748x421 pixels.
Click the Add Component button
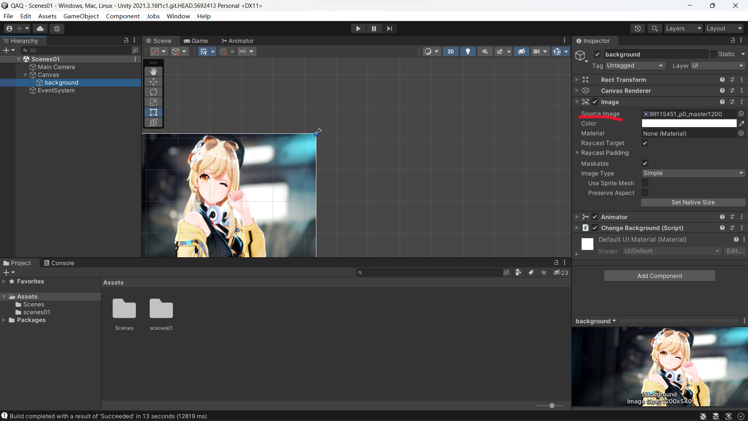coord(660,276)
